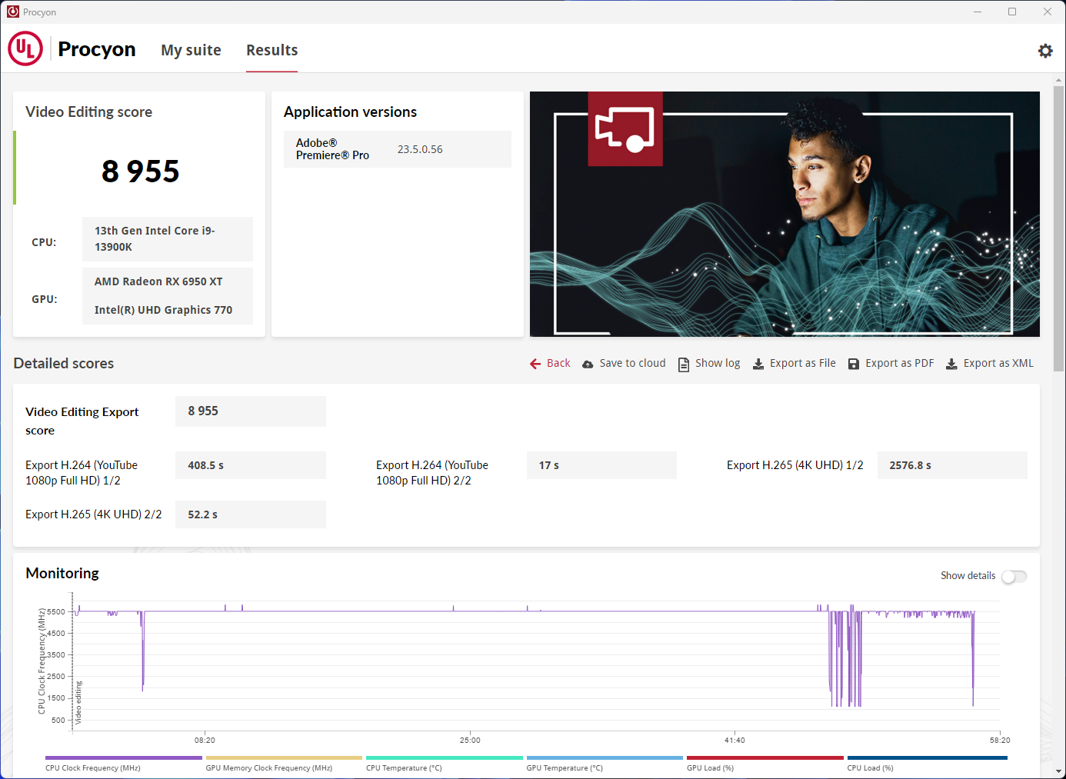1066x779 pixels.
Task: Click the UL logo icon
Action: [25, 49]
